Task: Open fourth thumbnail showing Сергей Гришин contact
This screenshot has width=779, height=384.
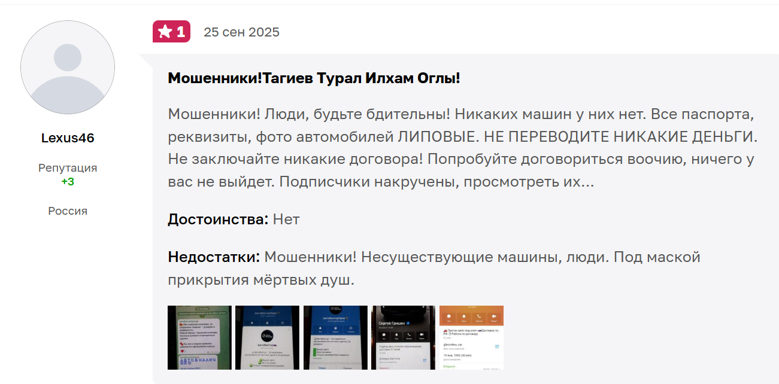Action: click(x=403, y=337)
